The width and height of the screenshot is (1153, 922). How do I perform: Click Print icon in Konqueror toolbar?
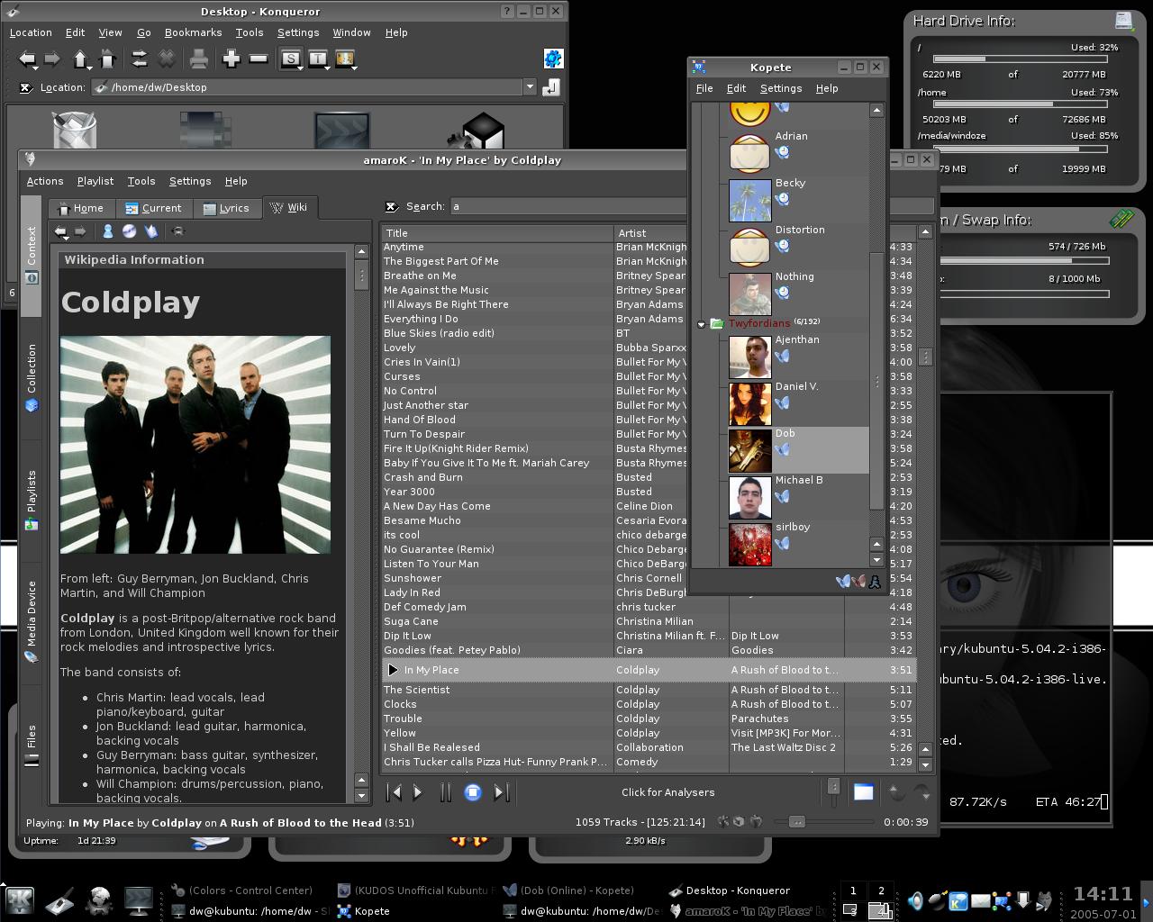(x=198, y=59)
